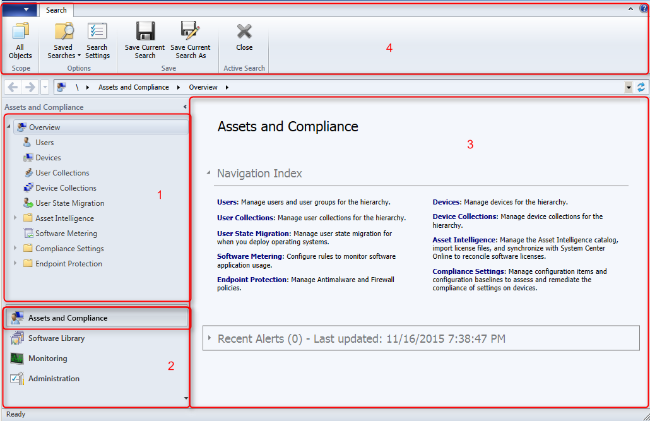This screenshot has width=650, height=421.
Task: Open the navigation history dropdown
Action: click(x=45, y=87)
